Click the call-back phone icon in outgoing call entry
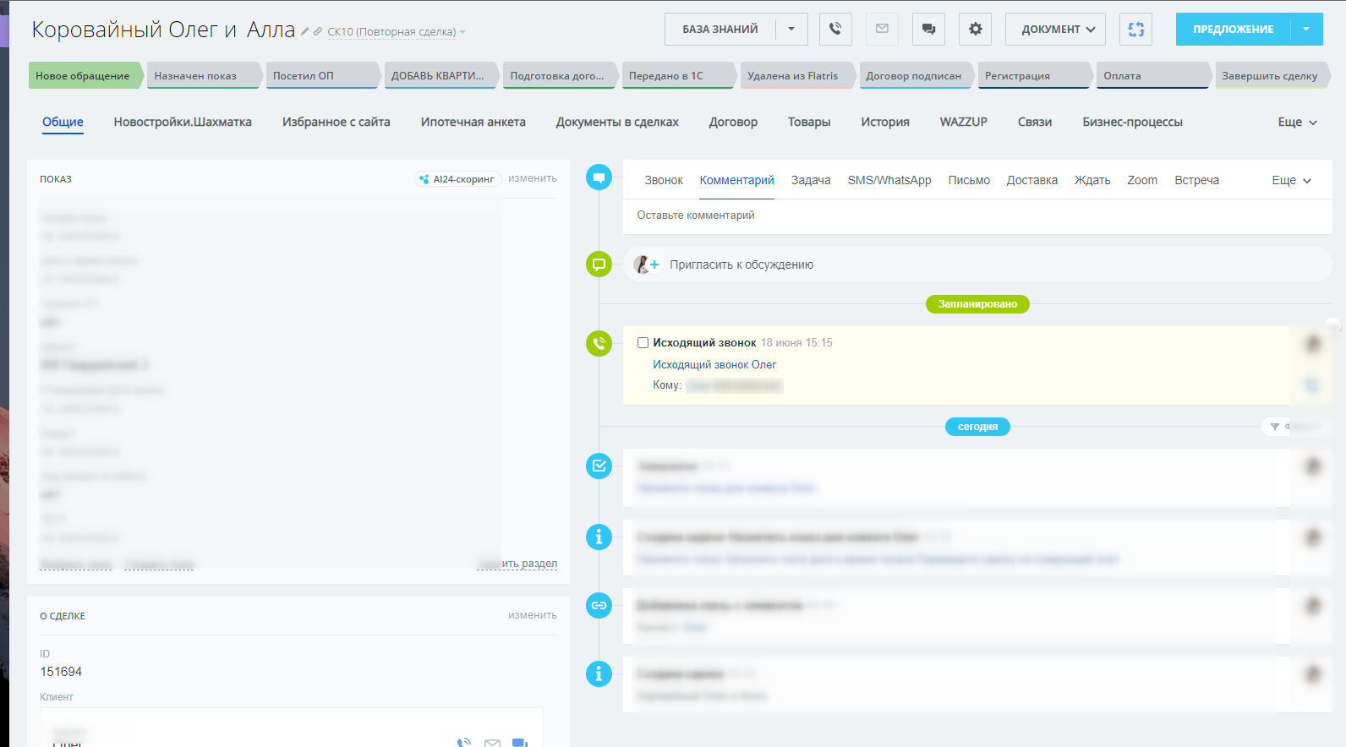 coord(1312,385)
